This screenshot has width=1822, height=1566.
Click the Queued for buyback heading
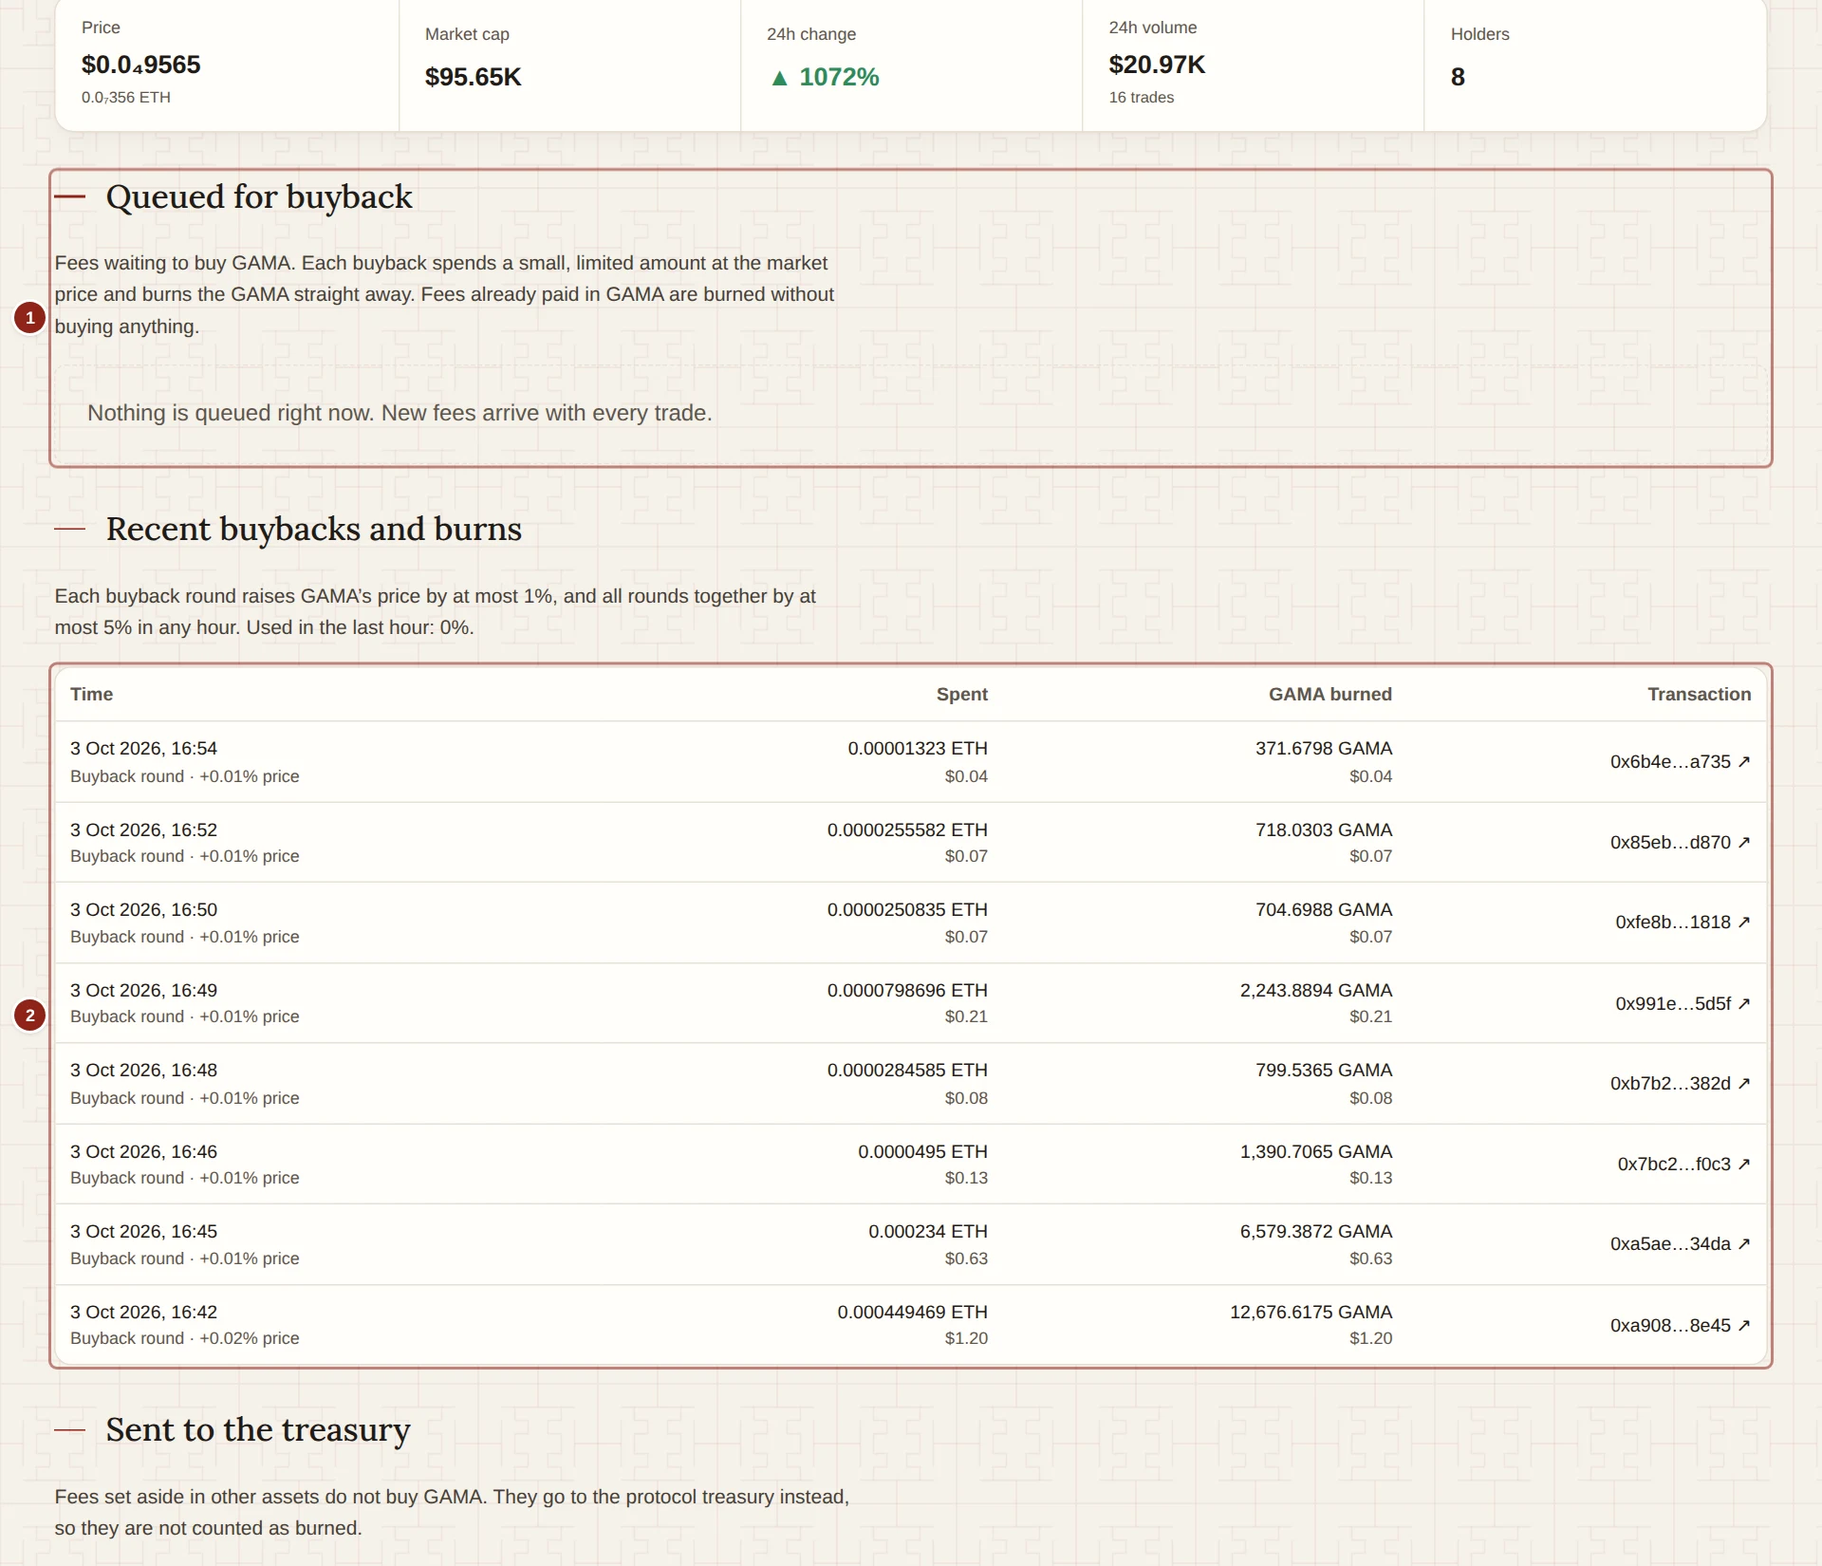click(259, 196)
